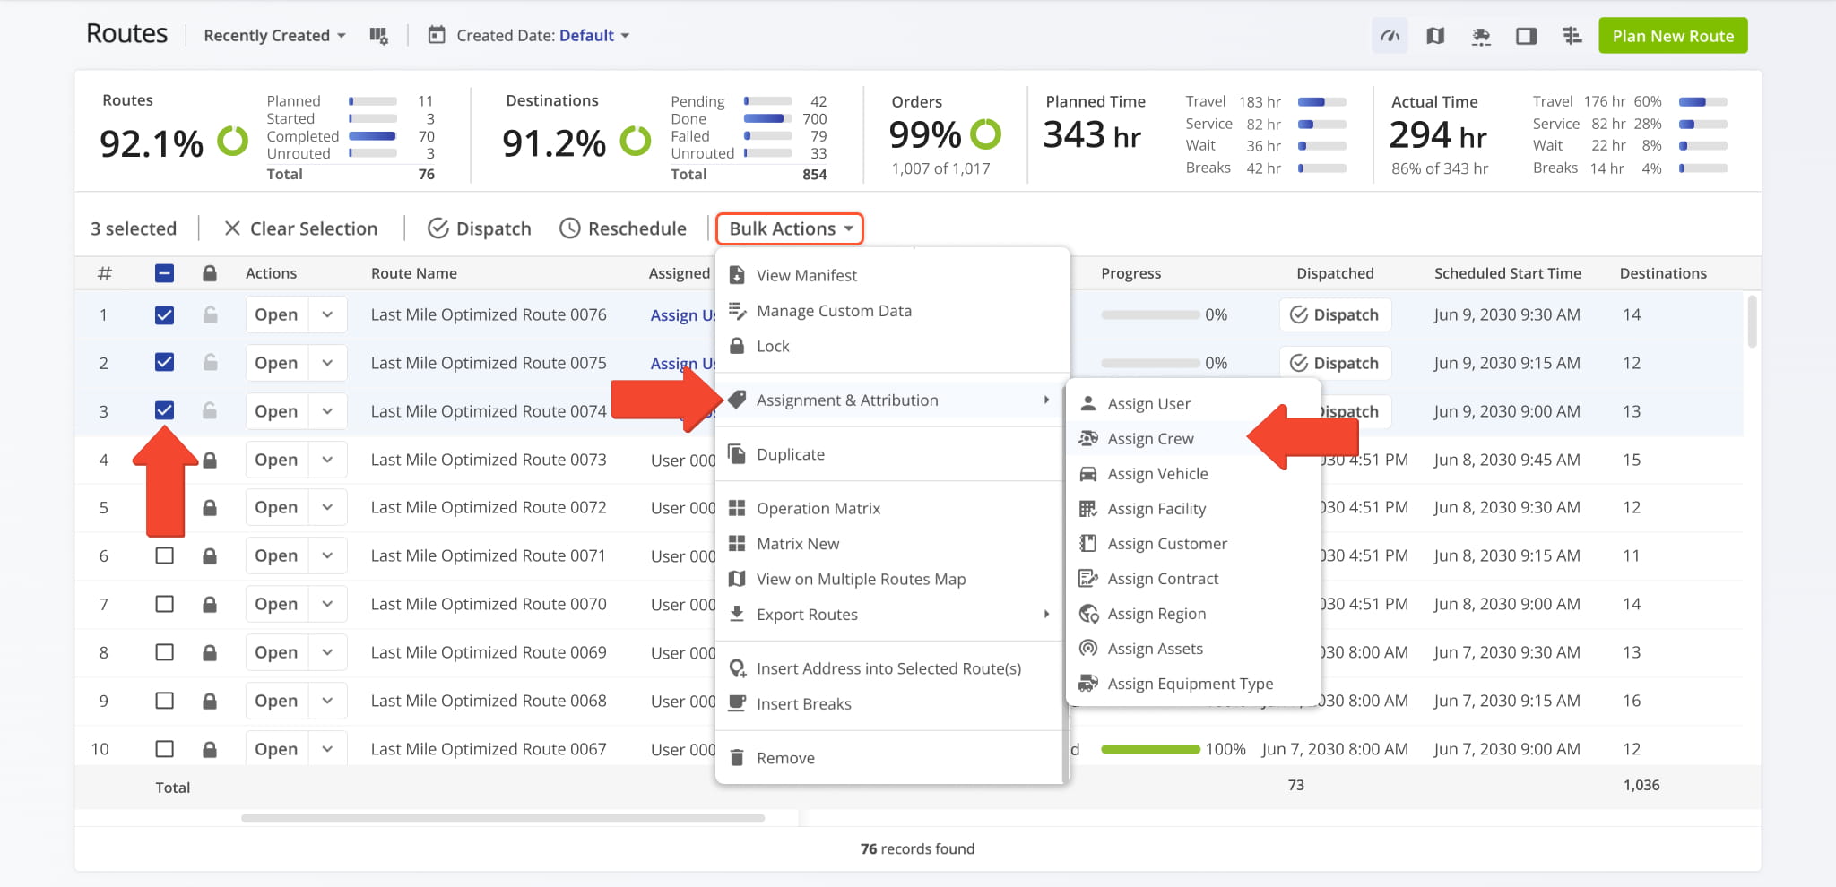The width and height of the screenshot is (1836, 887).
Task: Click the padlock icon on Route 0070 row
Action: click(210, 604)
